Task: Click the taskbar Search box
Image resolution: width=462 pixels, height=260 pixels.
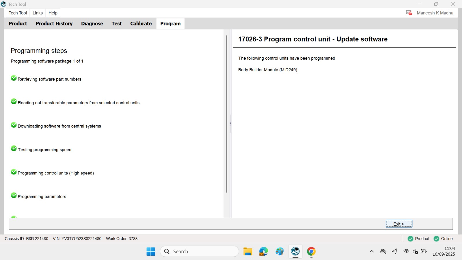Action: (200, 251)
